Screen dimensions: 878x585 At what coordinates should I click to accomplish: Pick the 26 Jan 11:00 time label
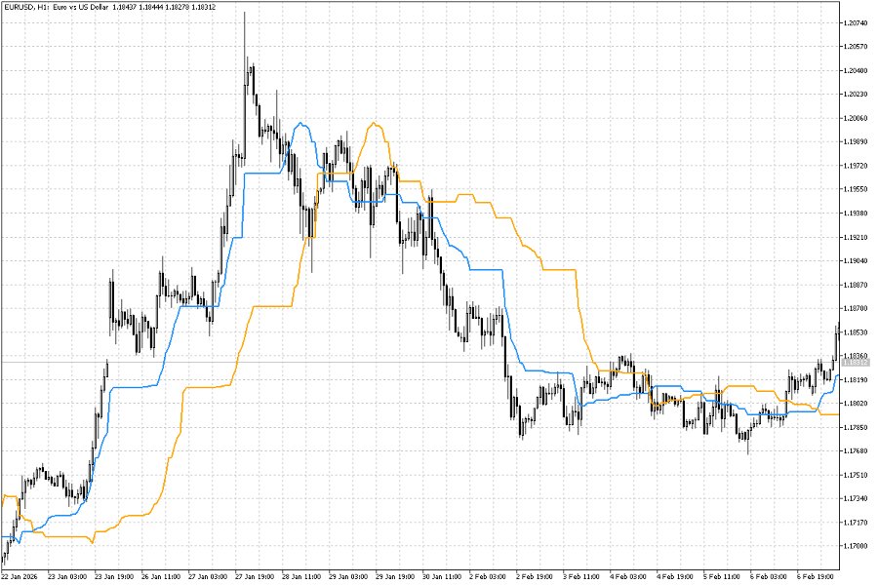[x=161, y=576]
